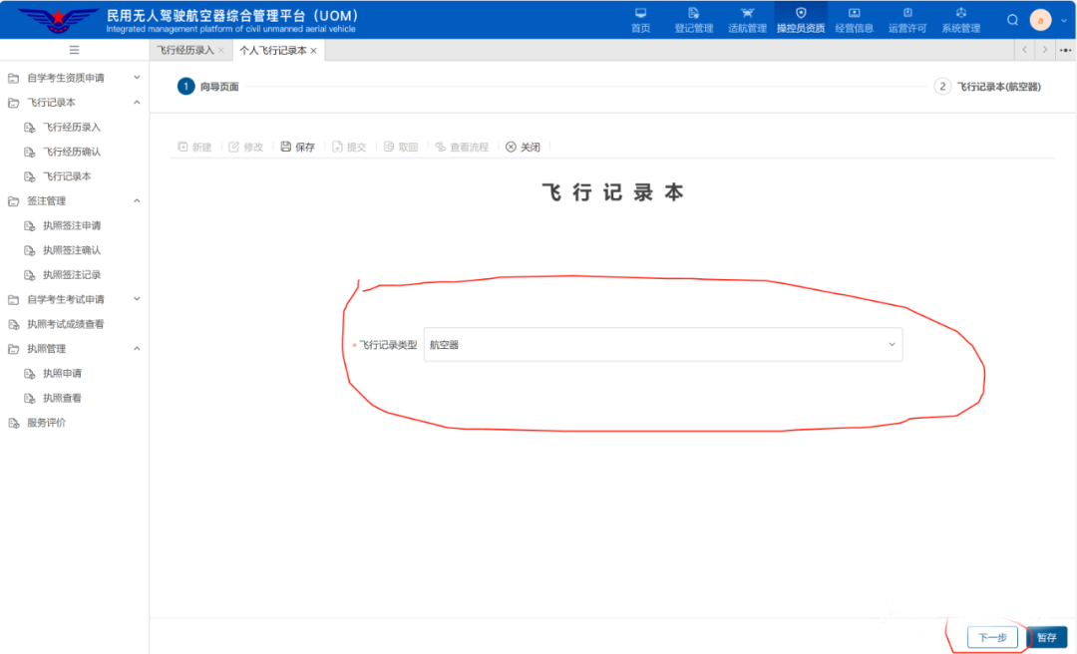This screenshot has height=654, width=1077.
Task: Close the 个人飞行记录本 tab
Action: click(314, 51)
